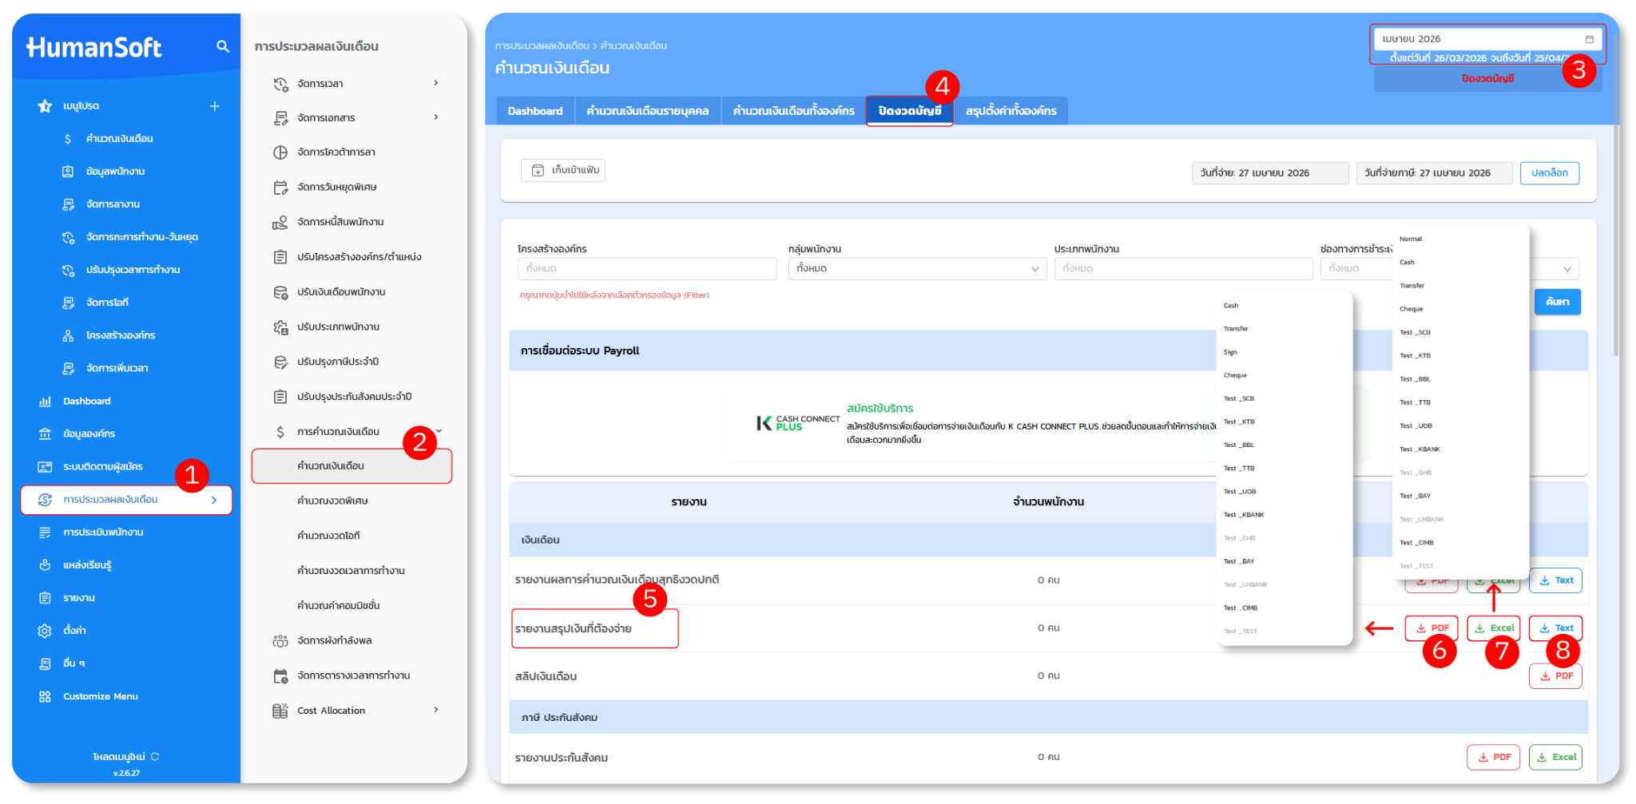Open ระบบติดตามผู้สมัคร in the sidebar
Image resolution: width=1636 pixels, height=804 pixels.
[103, 467]
